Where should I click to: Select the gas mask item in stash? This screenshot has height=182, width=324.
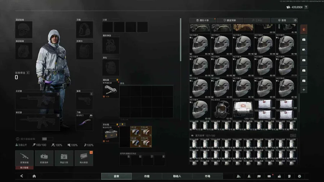click(221, 109)
